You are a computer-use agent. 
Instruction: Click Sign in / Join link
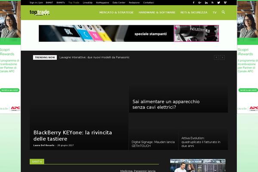point(36,3)
